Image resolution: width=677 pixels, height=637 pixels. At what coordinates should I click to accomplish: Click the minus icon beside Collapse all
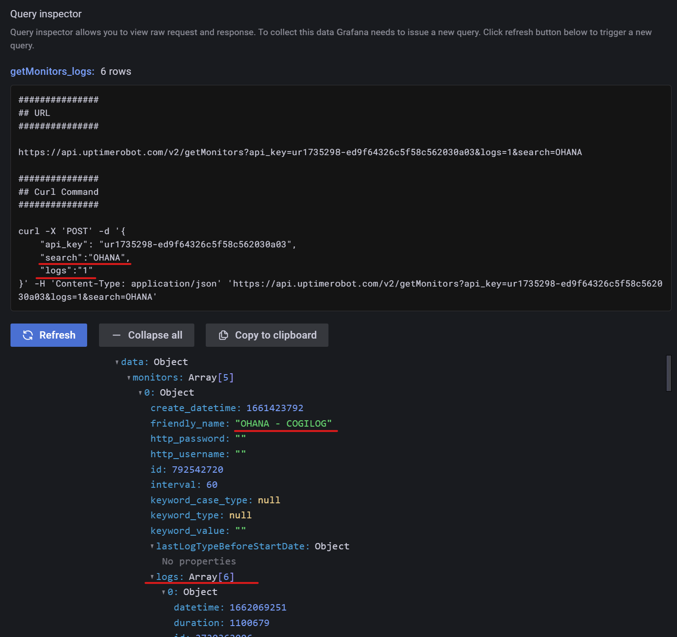[x=116, y=335]
